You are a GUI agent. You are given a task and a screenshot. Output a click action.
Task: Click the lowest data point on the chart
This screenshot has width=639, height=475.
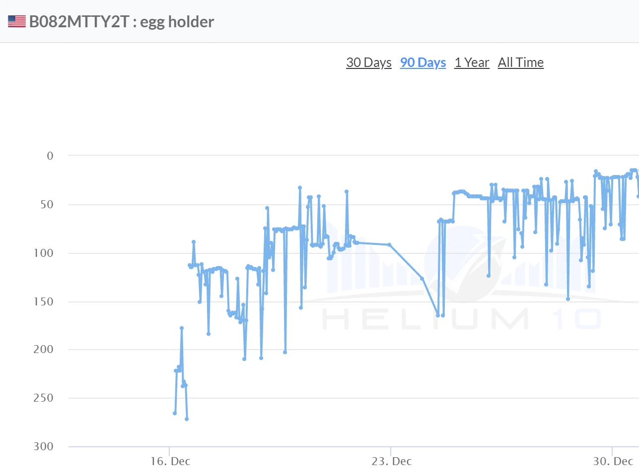(187, 419)
